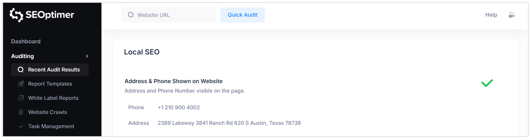Click the Recent Audit Results magnifier icon
Viewport: 531px width, 139px height.
pyautogui.click(x=21, y=69)
